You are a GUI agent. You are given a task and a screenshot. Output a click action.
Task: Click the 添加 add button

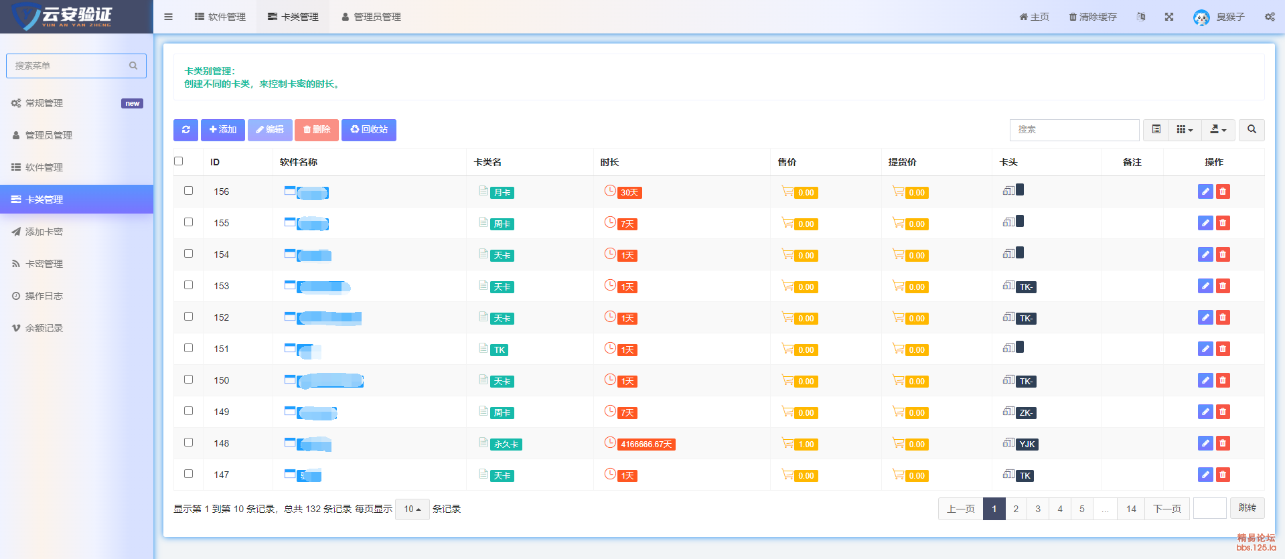223,130
